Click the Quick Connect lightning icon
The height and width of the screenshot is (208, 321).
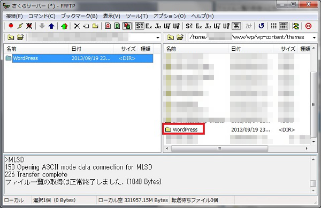coord(20,26)
